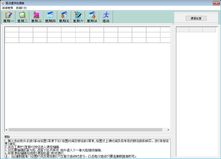Click the 退出 running man icon
This screenshot has height=159, width=221.
pyautogui.click(x=106, y=17)
